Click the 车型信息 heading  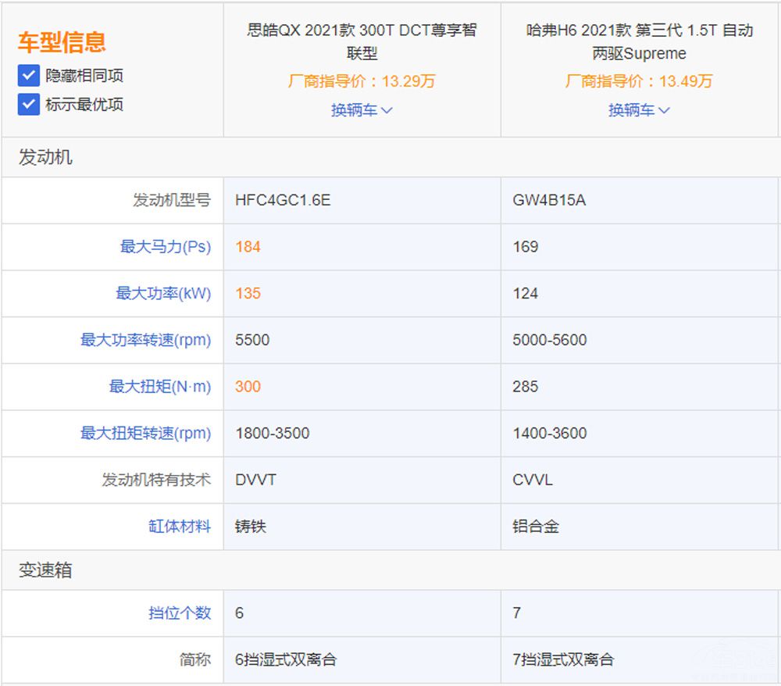(x=62, y=42)
